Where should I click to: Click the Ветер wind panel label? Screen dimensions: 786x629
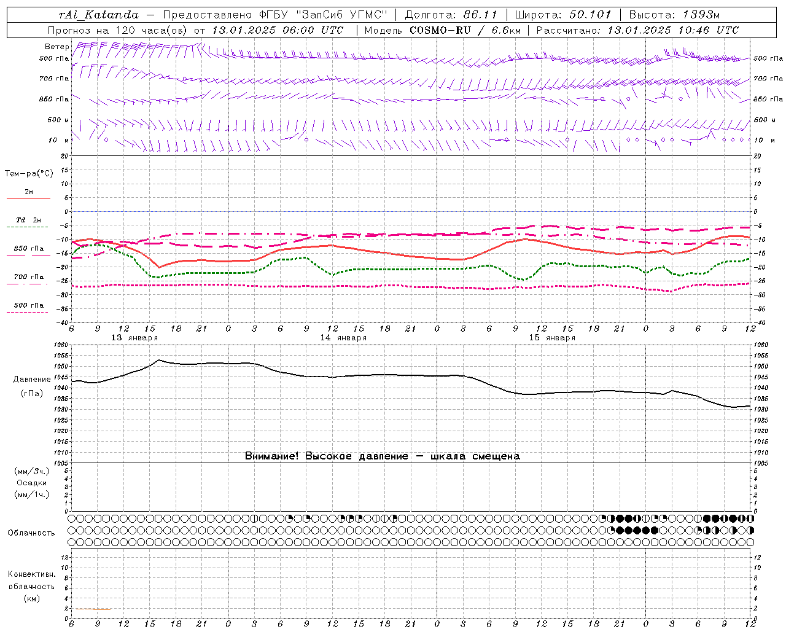pos(57,47)
